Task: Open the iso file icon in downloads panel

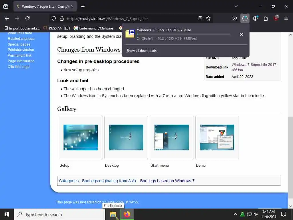Action: click(x=130, y=34)
